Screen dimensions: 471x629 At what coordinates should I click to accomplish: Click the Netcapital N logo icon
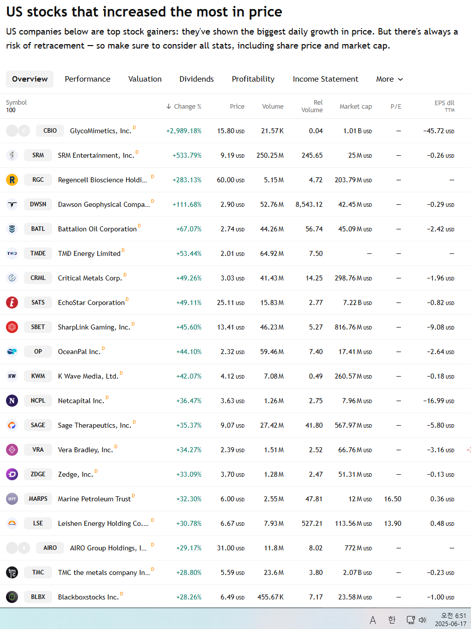click(x=12, y=401)
